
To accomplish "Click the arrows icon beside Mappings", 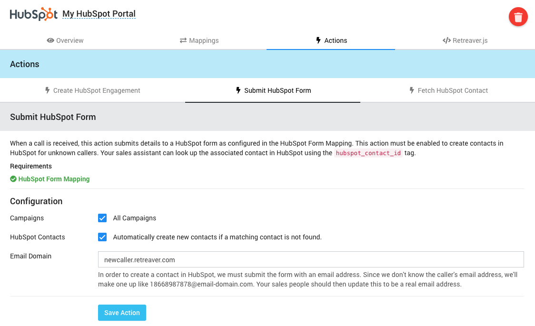I will click(x=183, y=40).
